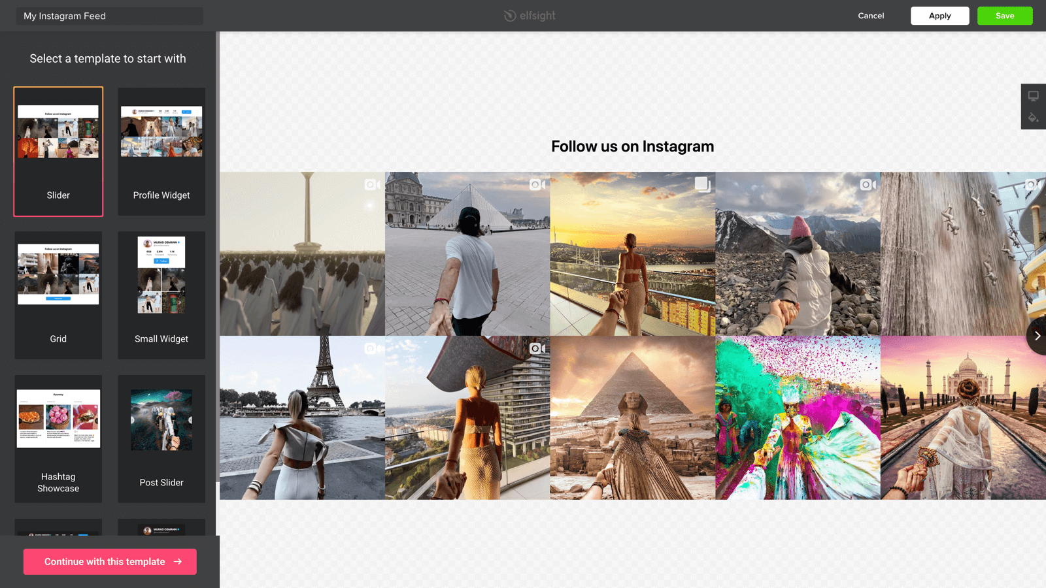Image resolution: width=1046 pixels, height=588 pixels.
Task: Click the carousel icon on the sunset bridge post
Action: [x=702, y=185]
